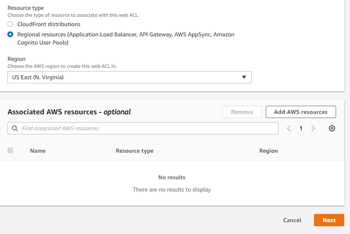The height and width of the screenshot is (234, 350).
Task: Click the search magnifier icon
Action: 15,128
